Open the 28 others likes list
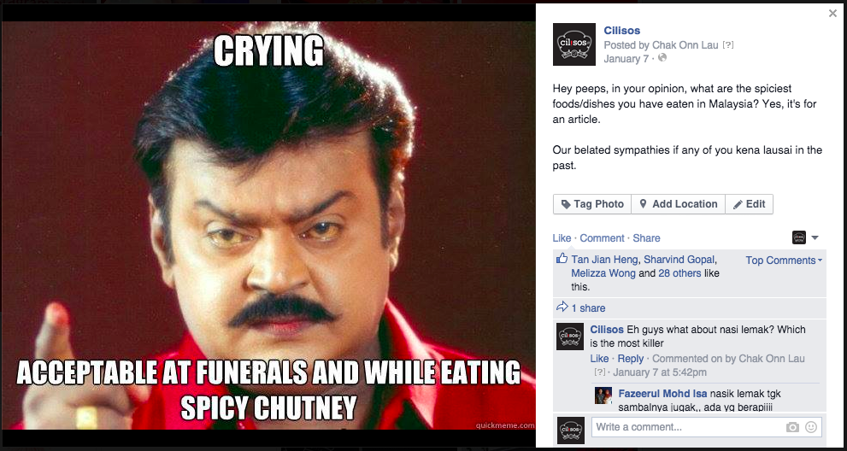847x451 pixels. [679, 273]
